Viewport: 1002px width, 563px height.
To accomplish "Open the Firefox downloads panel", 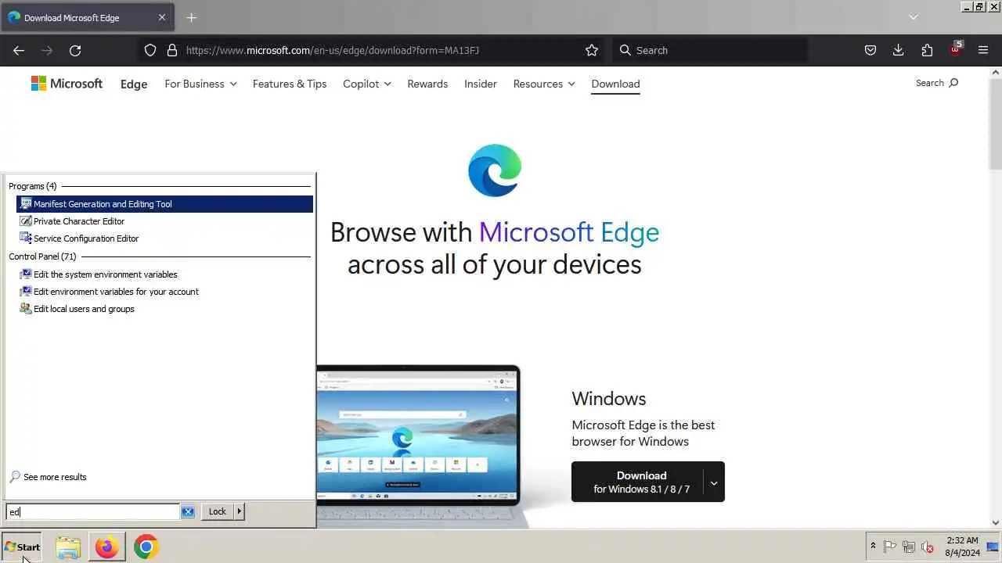I will 898,50.
